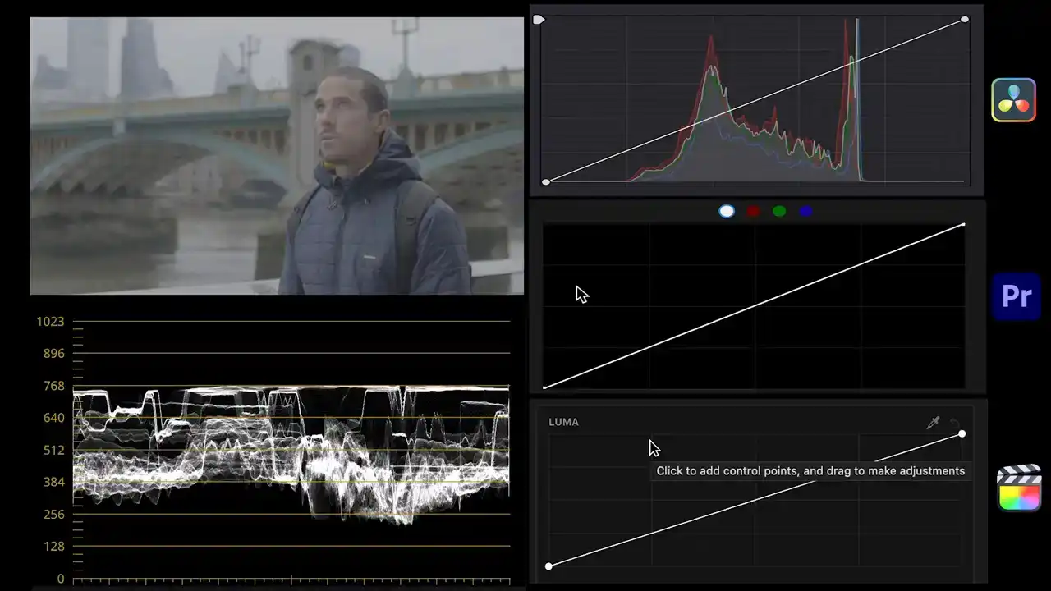Switch to the blue channel curve
The width and height of the screenshot is (1051, 591).
pyautogui.click(x=805, y=212)
